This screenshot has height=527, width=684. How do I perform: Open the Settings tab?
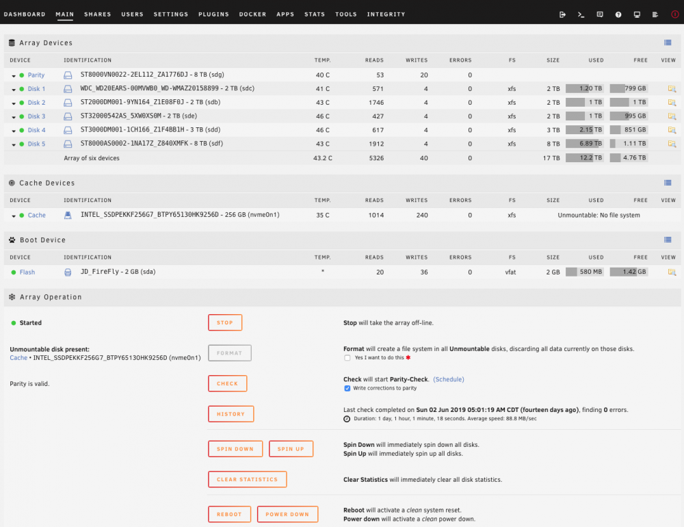tap(171, 14)
